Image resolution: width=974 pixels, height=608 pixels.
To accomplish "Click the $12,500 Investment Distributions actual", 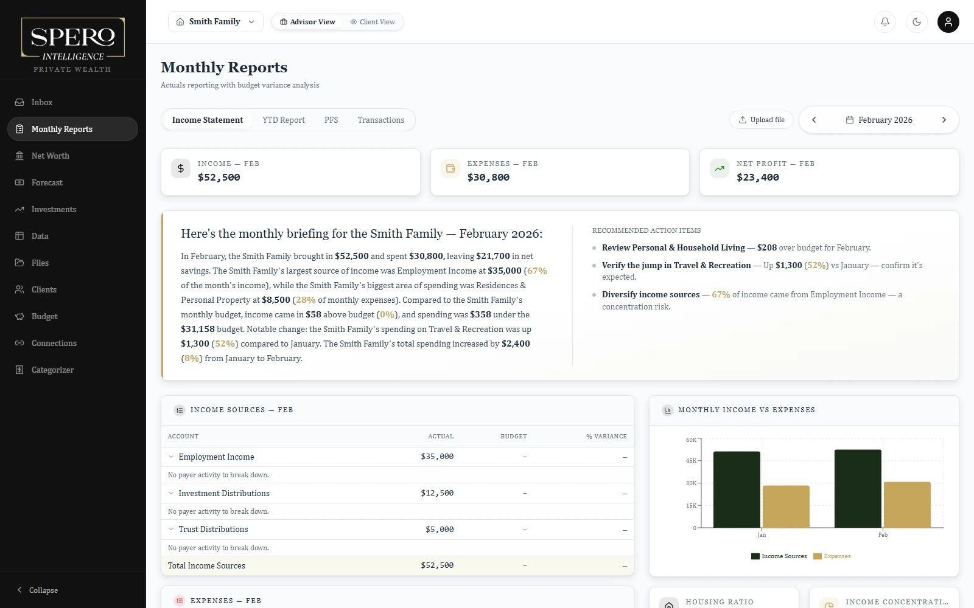I will [437, 493].
